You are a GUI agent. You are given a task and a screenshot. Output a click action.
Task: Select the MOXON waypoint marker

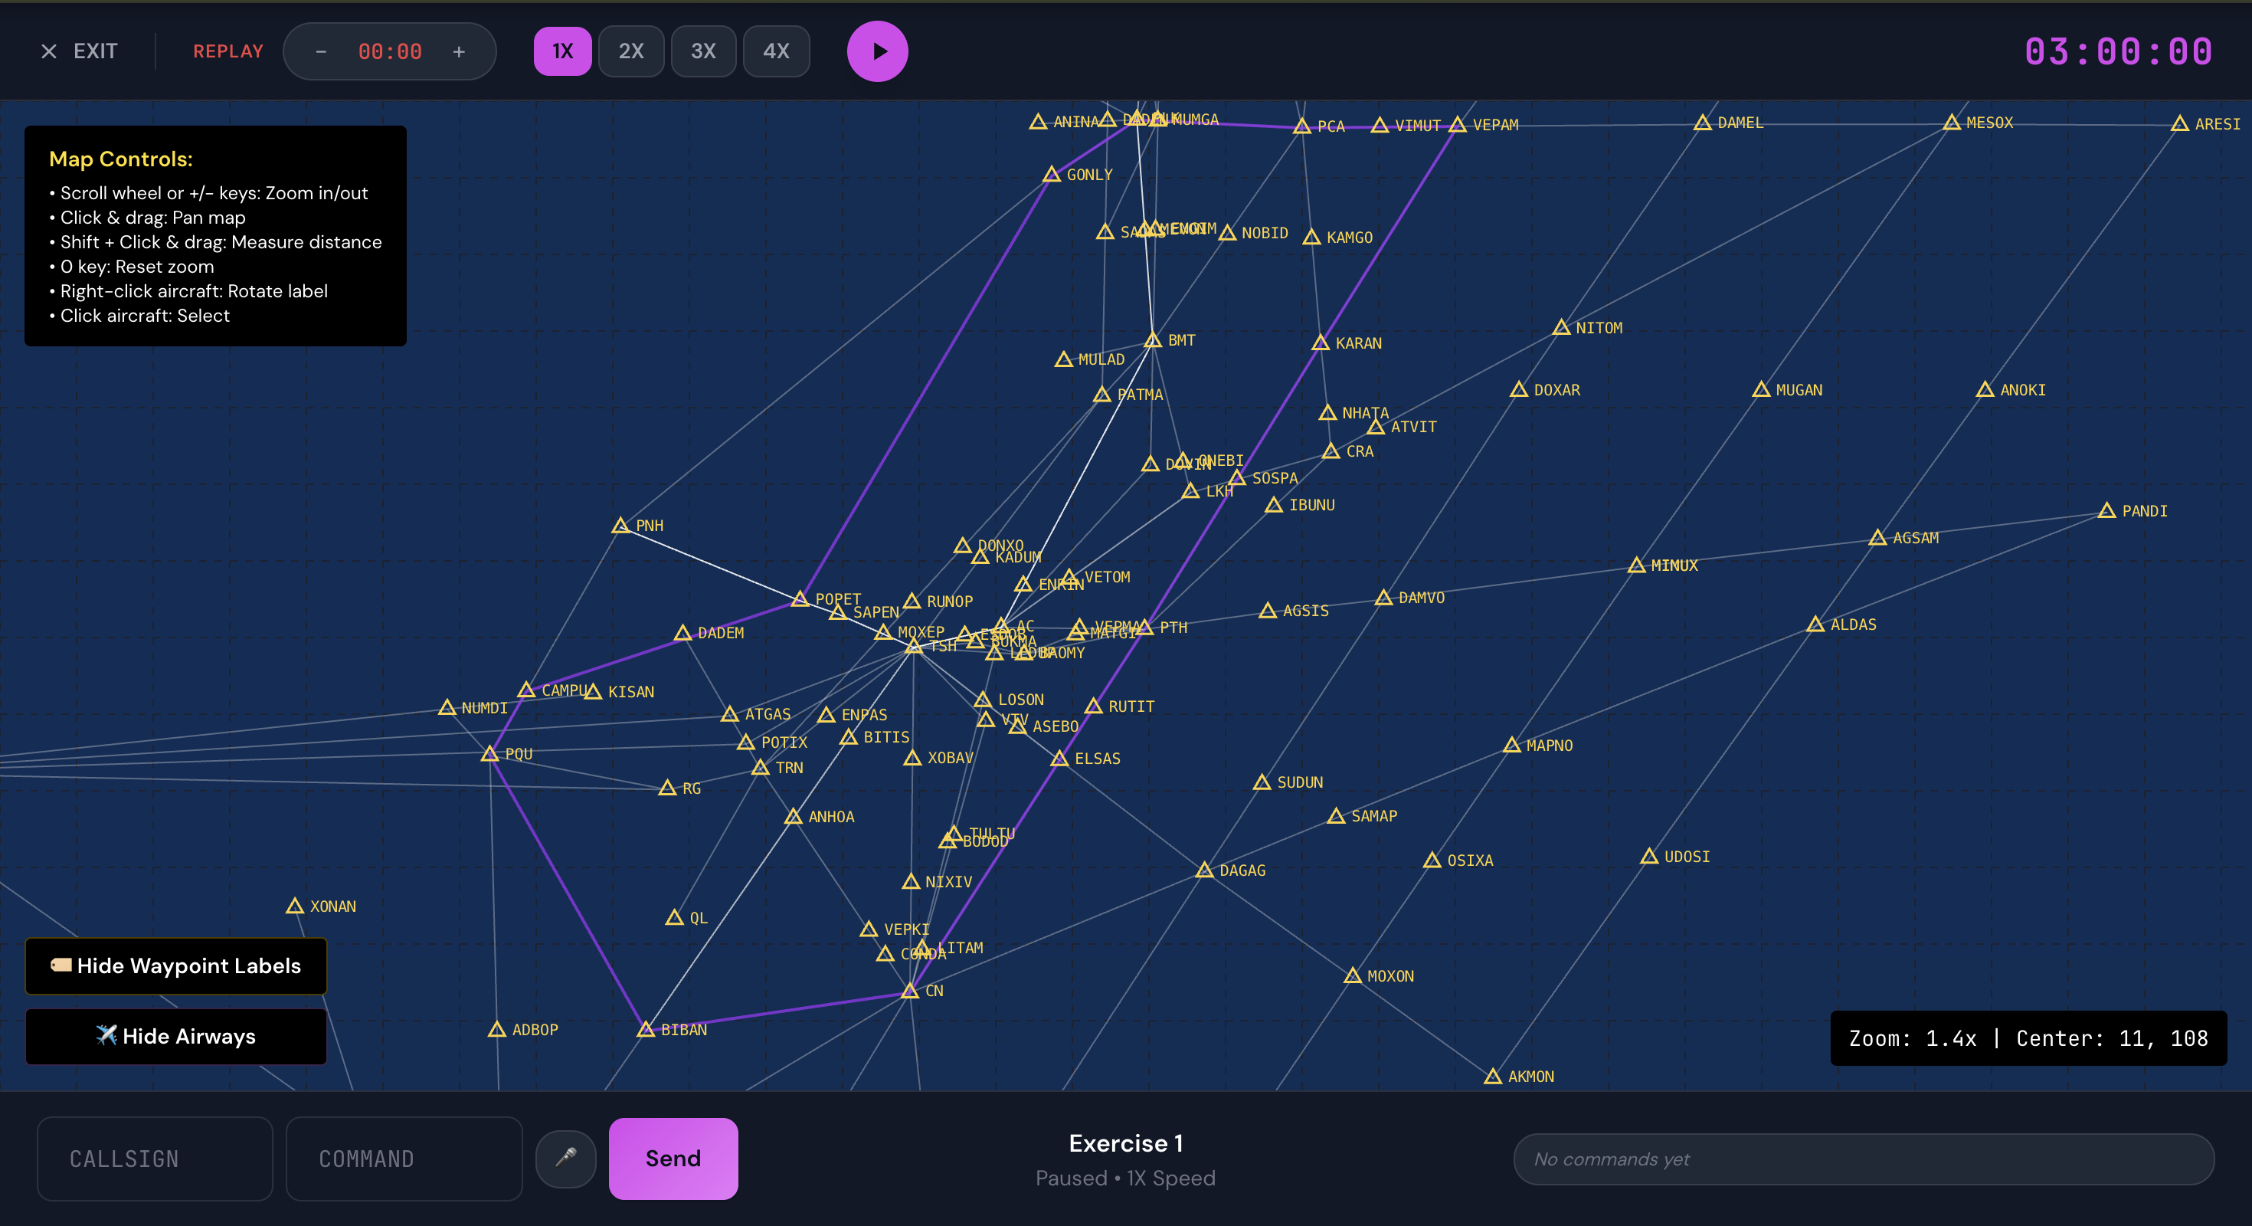[1353, 976]
